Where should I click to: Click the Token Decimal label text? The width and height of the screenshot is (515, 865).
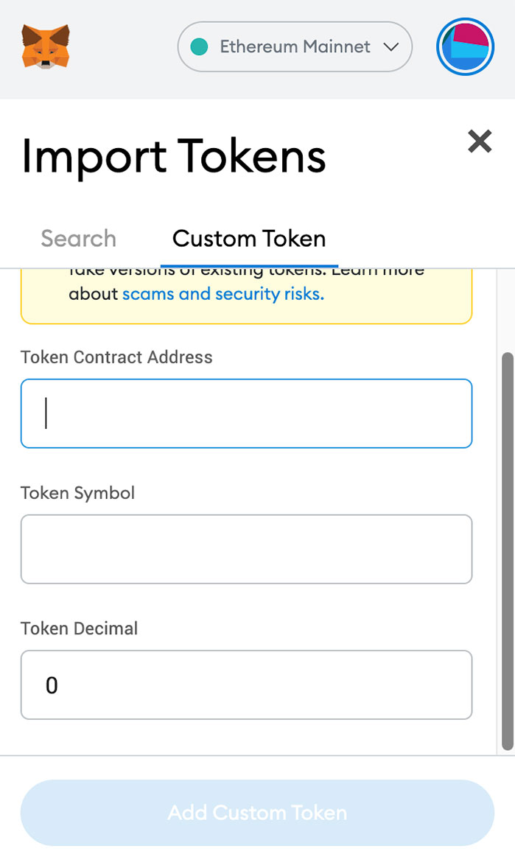point(80,628)
